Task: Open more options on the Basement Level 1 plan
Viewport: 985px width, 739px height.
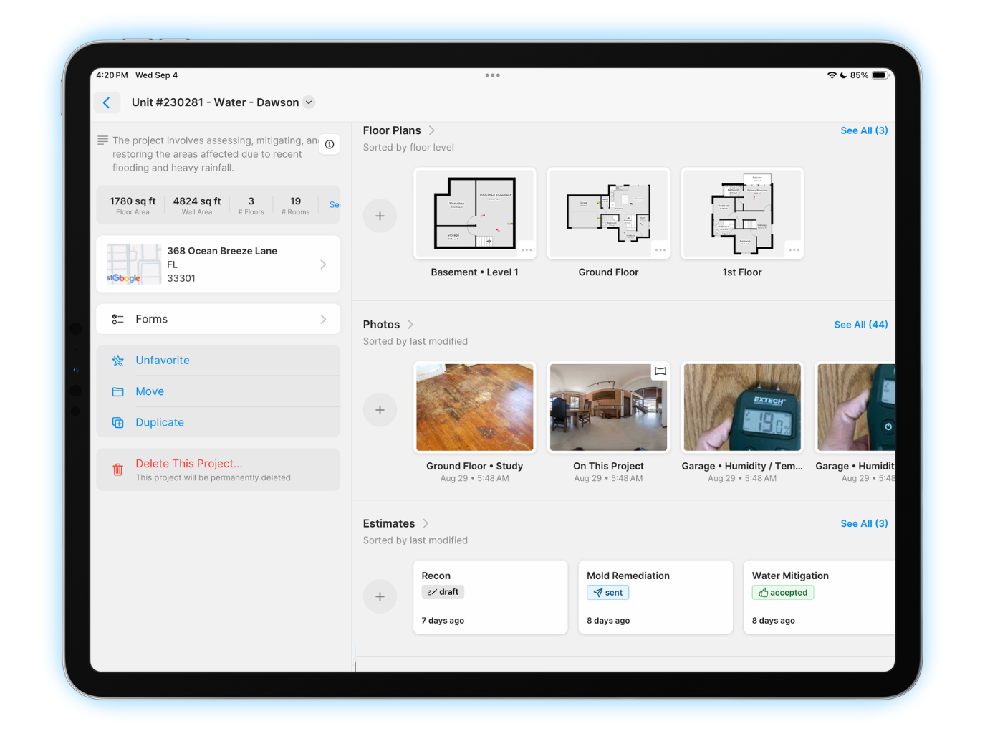Action: click(x=527, y=249)
